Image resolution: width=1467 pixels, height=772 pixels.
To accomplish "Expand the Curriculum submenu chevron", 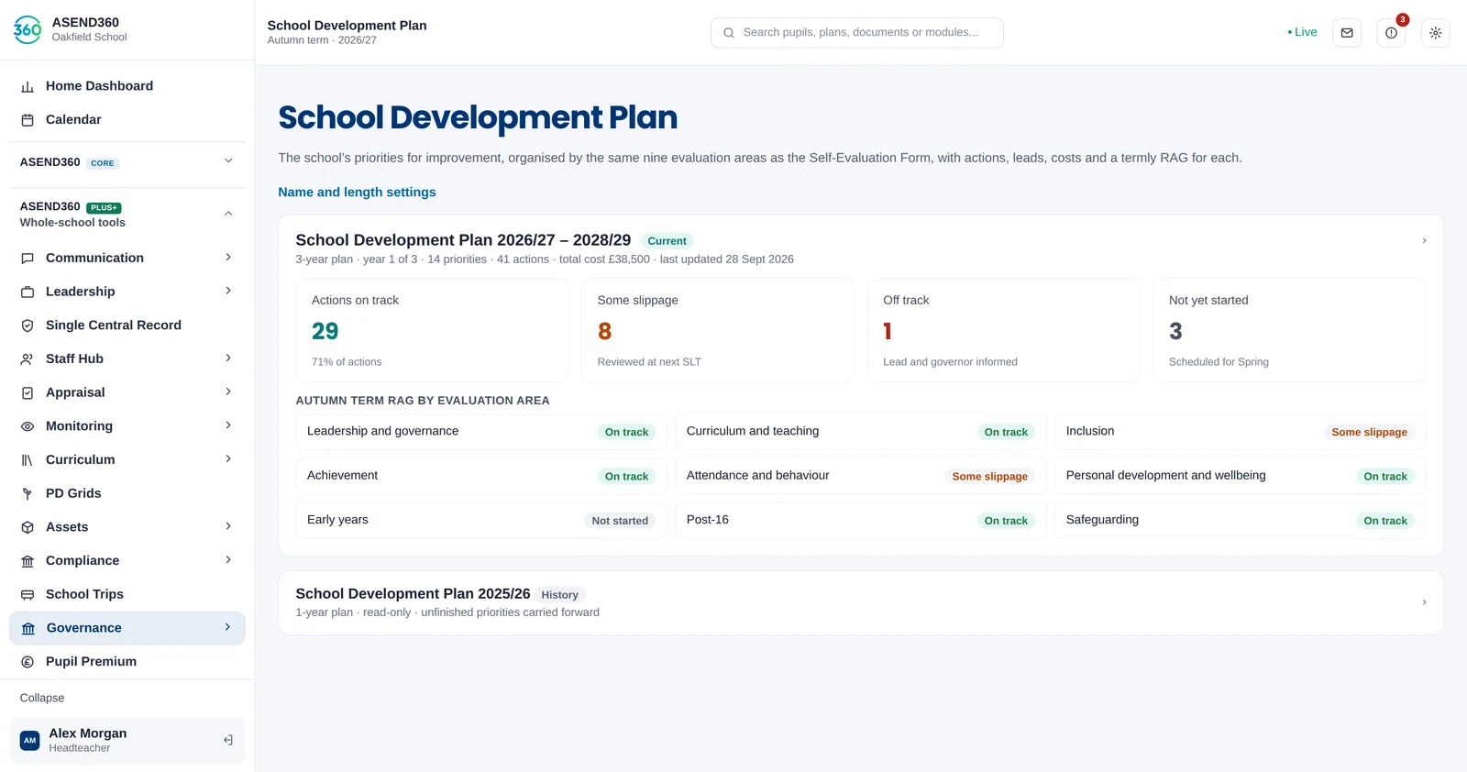I will point(228,458).
